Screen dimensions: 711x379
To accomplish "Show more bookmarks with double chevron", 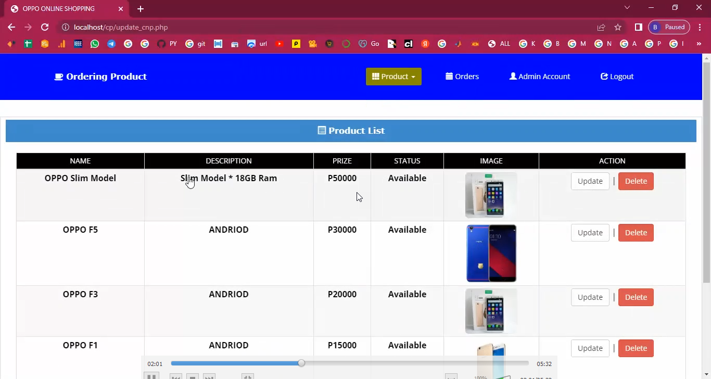I will point(699,44).
